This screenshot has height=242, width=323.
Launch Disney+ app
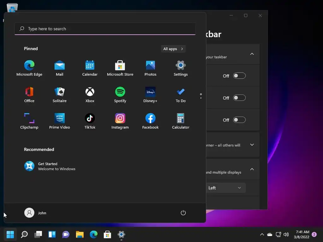pos(150,95)
